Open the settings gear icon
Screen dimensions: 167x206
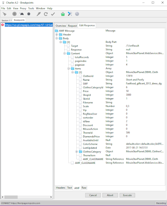coord(77,14)
